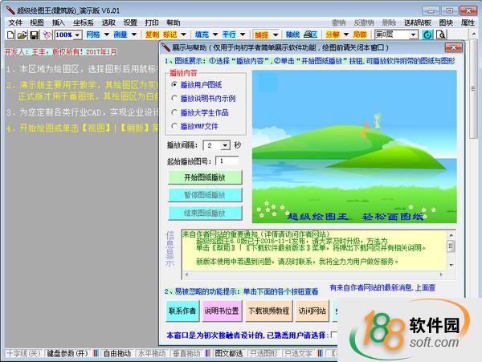Click the 结束图纸播放 button
The width and height of the screenshot is (482, 362).
point(205,213)
